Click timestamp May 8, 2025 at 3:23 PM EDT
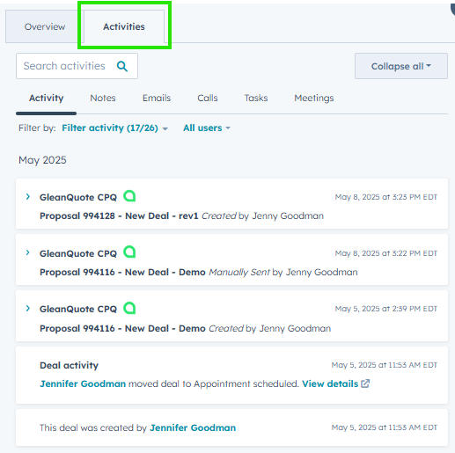This screenshot has height=453, width=455. [386, 197]
